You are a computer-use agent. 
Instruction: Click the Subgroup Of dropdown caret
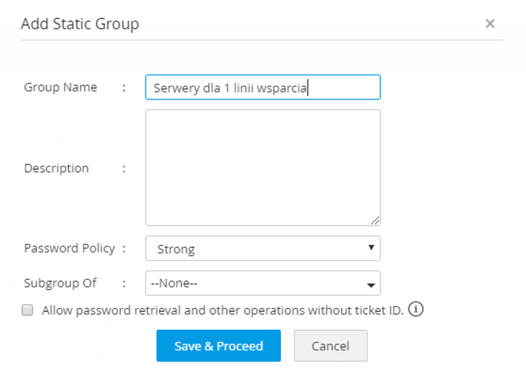pyautogui.click(x=371, y=285)
